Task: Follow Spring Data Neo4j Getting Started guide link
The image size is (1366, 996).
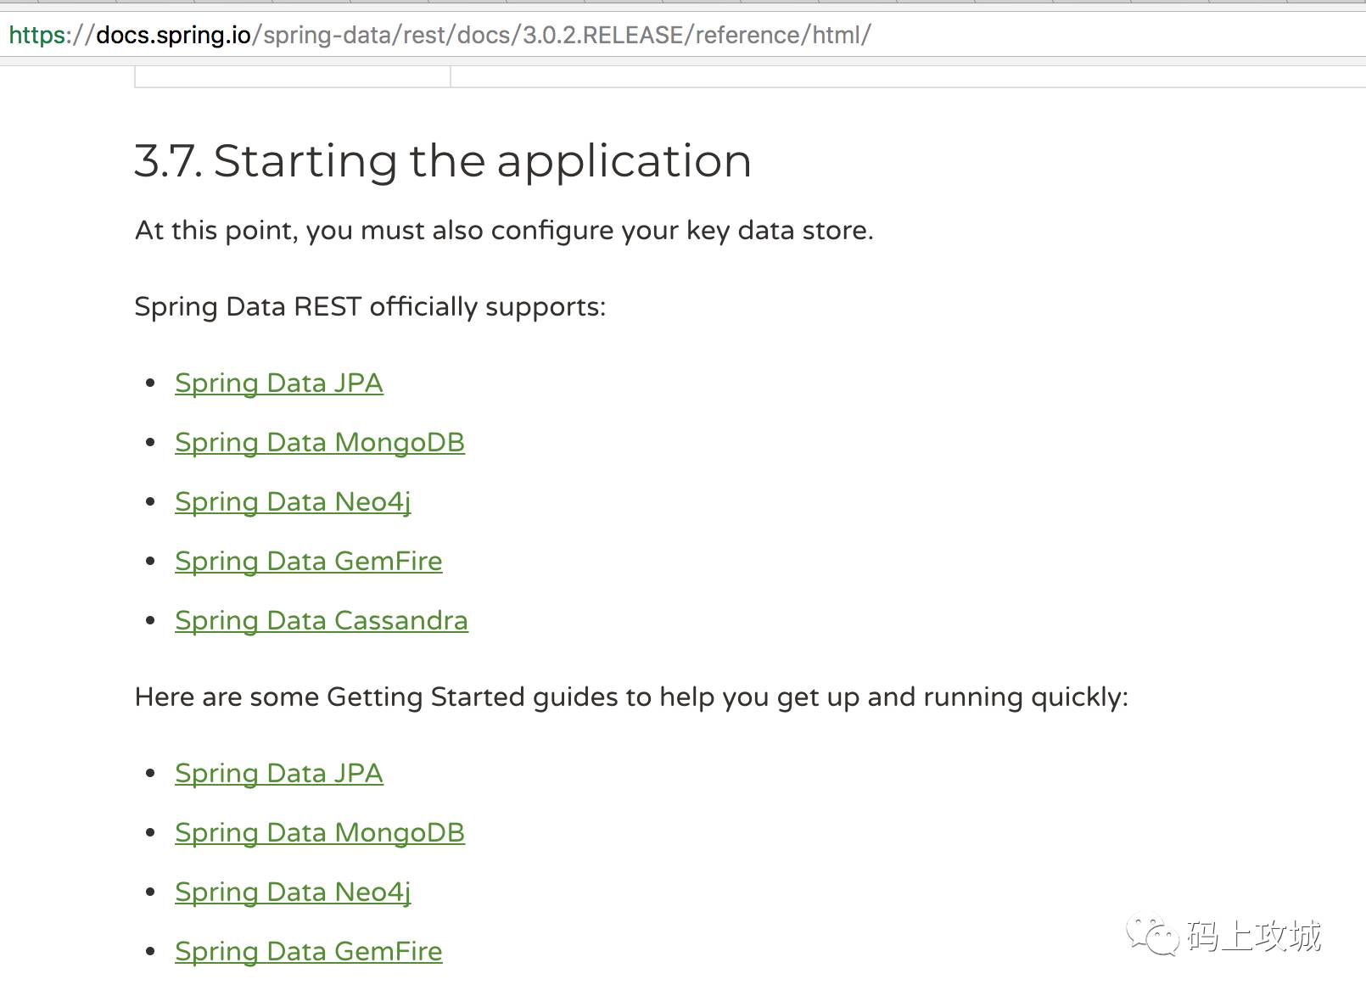Action: 293,892
